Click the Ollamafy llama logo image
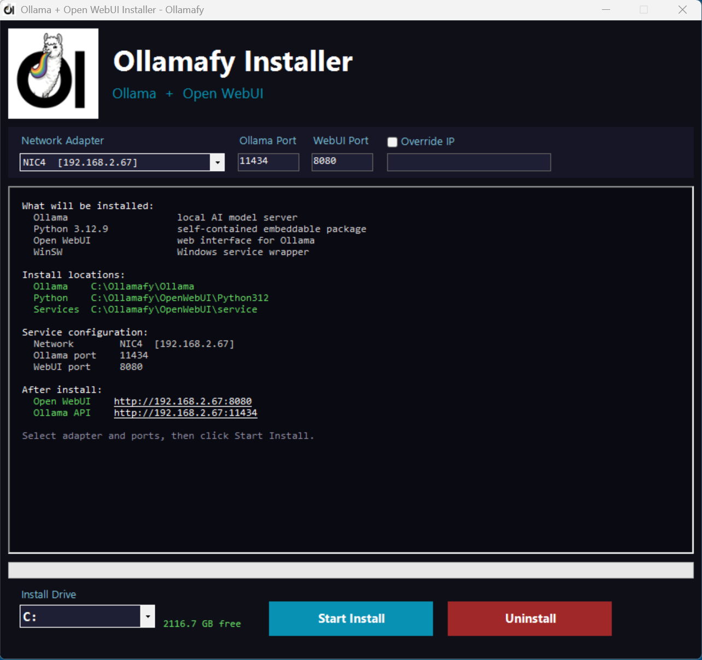This screenshot has width=702, height=660. [53, 73]
